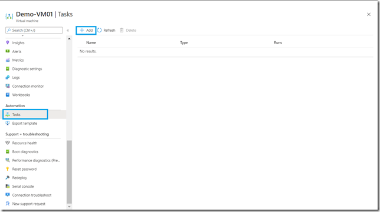Click the Connection monitor icon
This screenshot has width=380, height=212.
8,86
